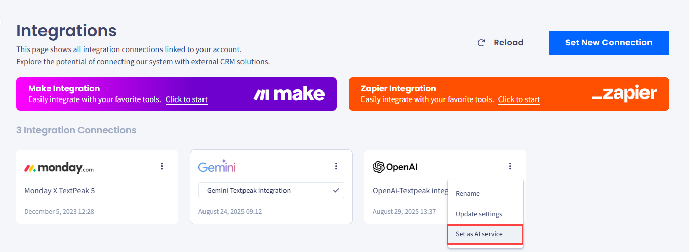The image size is (689, 252).
Task: Click the Gemini card date August 24, 2025
Action: 230,212
